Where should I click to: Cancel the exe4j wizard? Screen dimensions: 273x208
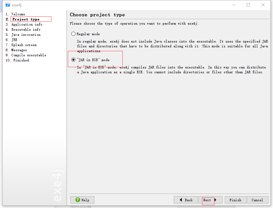[258, 200]
